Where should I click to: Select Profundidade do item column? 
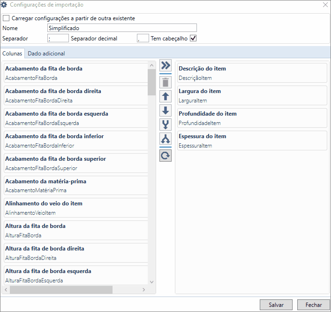[x=252, y=118]
